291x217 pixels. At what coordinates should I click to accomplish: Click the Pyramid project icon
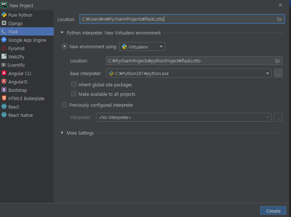[x=4, y=48]
